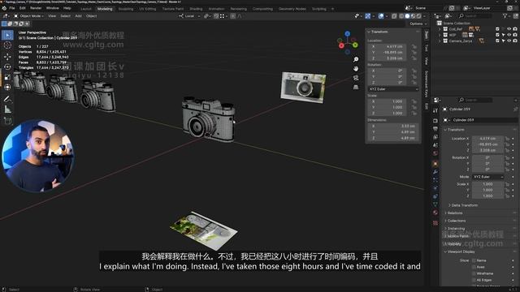Select the Annotate tool
Screen dimensions: 520x292
(x=7, y=99)
